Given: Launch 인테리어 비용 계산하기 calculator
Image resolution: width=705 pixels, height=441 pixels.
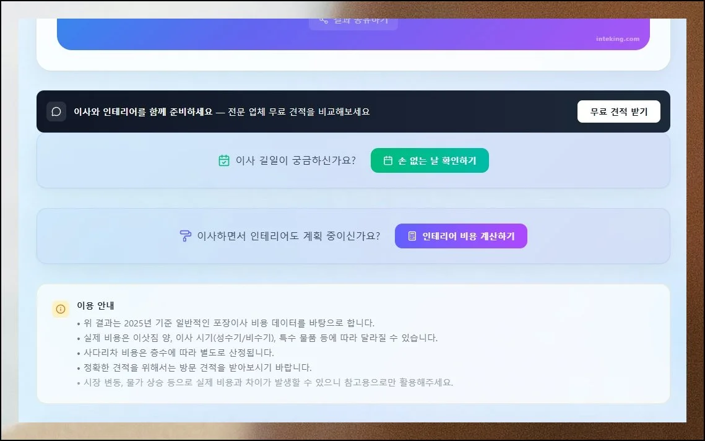Looking at the screenshot, I should click(461, 236).
